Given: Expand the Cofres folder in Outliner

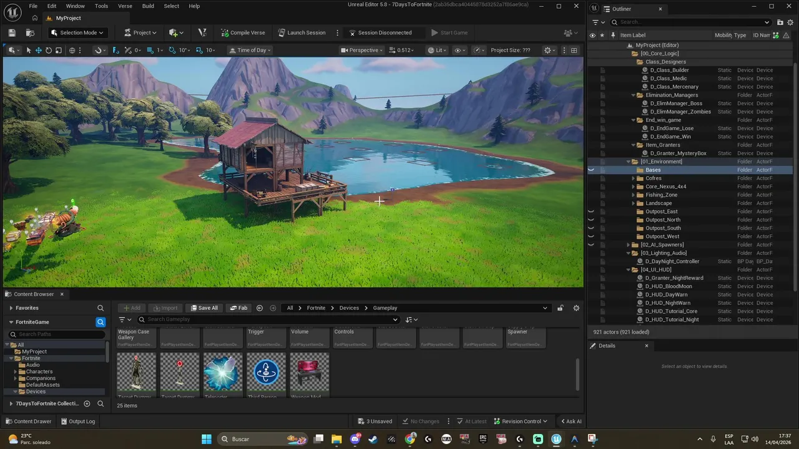Looking at the screenshot, I should coord(633,178).
